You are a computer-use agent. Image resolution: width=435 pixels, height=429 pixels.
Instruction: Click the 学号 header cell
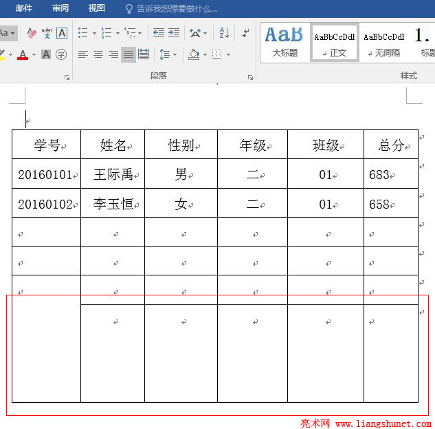coord(47,145)
